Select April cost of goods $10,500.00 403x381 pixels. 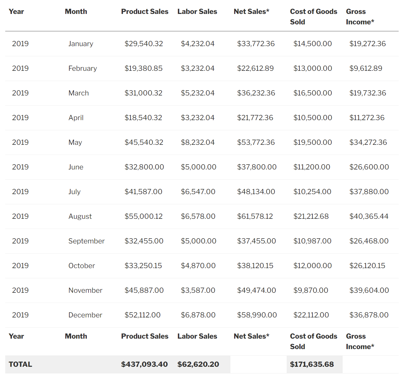click(x=312, y=118)
